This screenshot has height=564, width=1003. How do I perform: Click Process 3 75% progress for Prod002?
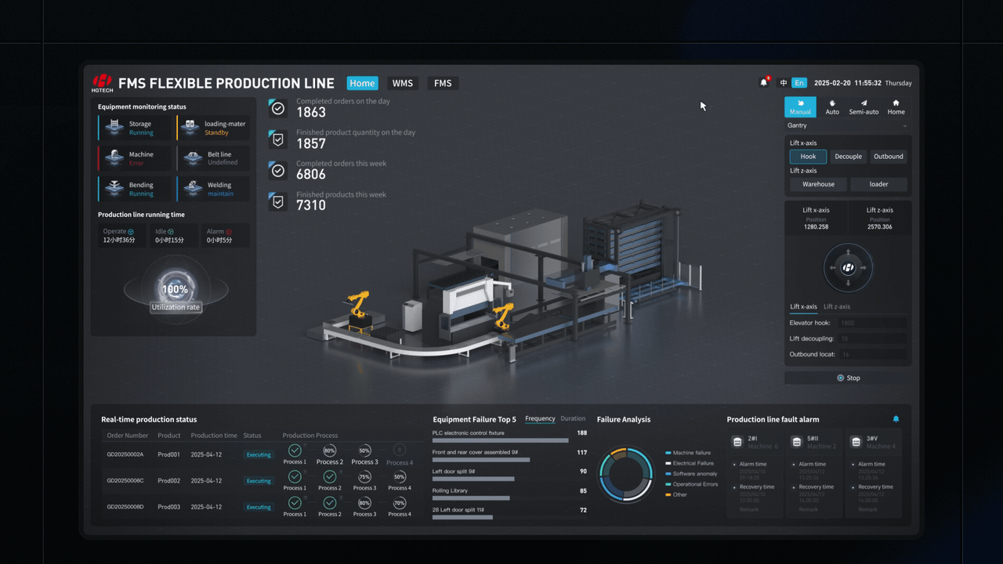click(364, 476)
